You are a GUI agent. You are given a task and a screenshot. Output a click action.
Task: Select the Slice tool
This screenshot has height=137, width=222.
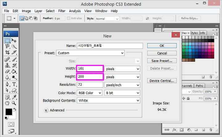pyautogui.click(x=14, y=52)
